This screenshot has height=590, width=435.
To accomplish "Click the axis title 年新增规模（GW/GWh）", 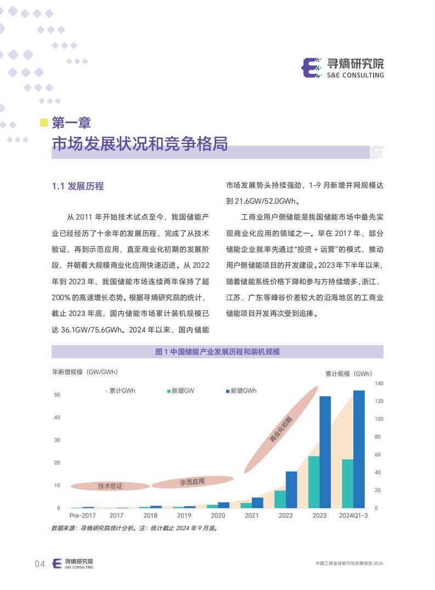I will pos(86,372).
